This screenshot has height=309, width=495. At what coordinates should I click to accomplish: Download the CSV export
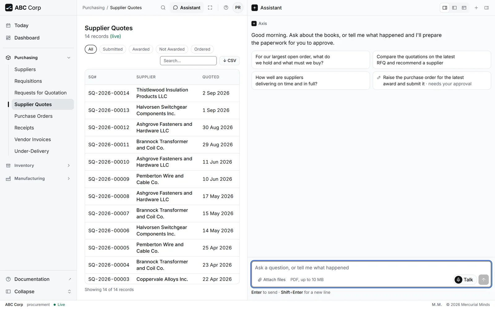pyautogui.click(x=230, y=61)
